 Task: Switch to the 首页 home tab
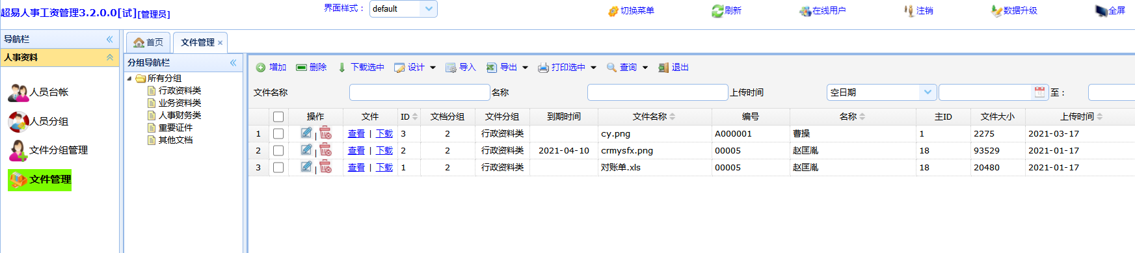click(x=148, y=42)
